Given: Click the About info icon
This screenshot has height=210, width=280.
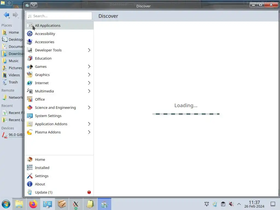Looking at the screenshot, I should pyautogui.click(x=30, y=184).
